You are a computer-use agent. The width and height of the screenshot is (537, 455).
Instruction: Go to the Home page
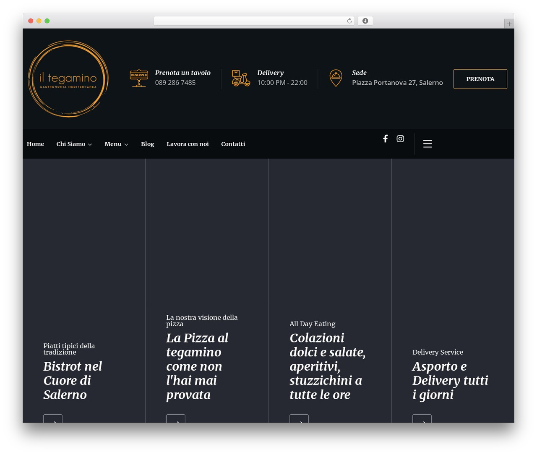(x=35, y=144)
